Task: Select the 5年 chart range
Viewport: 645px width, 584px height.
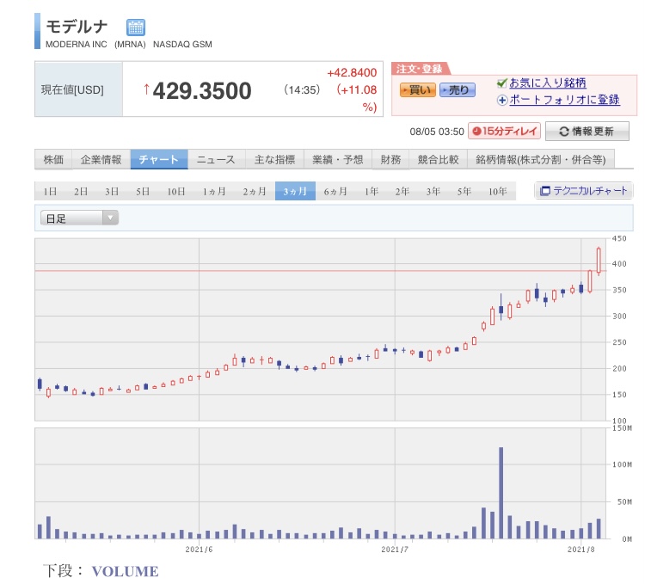Action: click(464, 191)
